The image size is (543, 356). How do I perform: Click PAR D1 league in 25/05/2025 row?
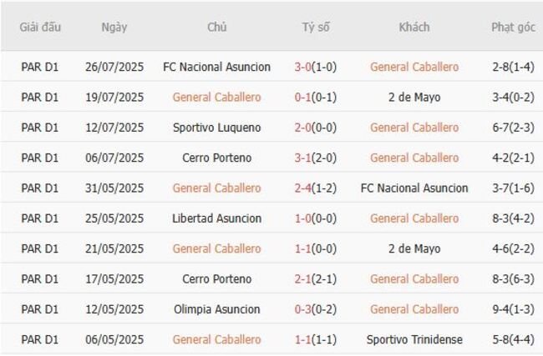[x=40, y=218]
